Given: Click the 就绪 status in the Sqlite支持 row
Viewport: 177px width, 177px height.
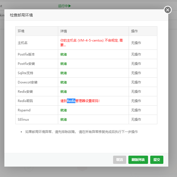Looking at the screenshot, I should [x=63, y=73].
